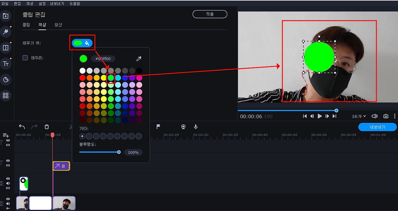Open the Titles panel in sidebar
398x211 pixels.
(6, 64)
